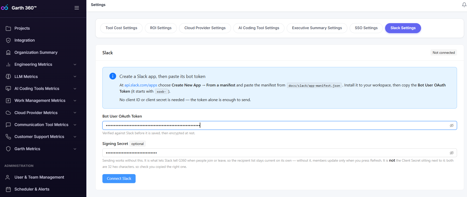
Task: Focus the Signing Secret input field
Action: coord(280,153)
